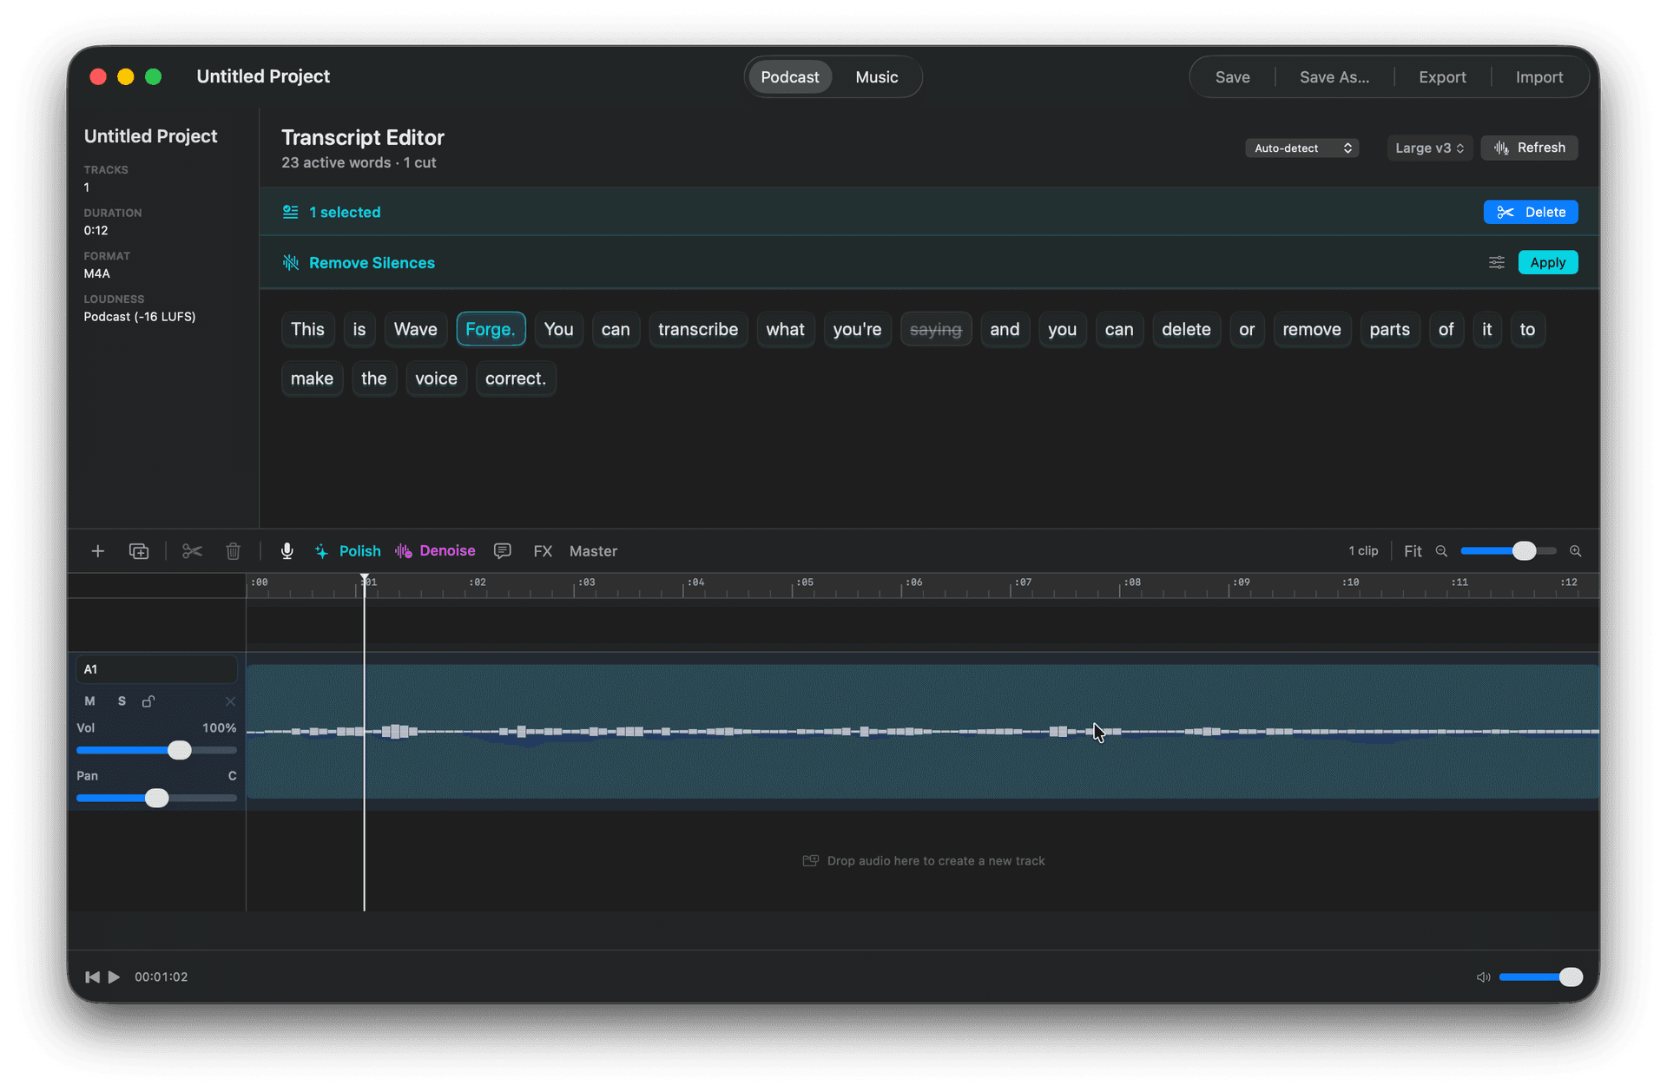Open the FX panel
This screenshot has height=1092, width=1667.
(543, 551)
